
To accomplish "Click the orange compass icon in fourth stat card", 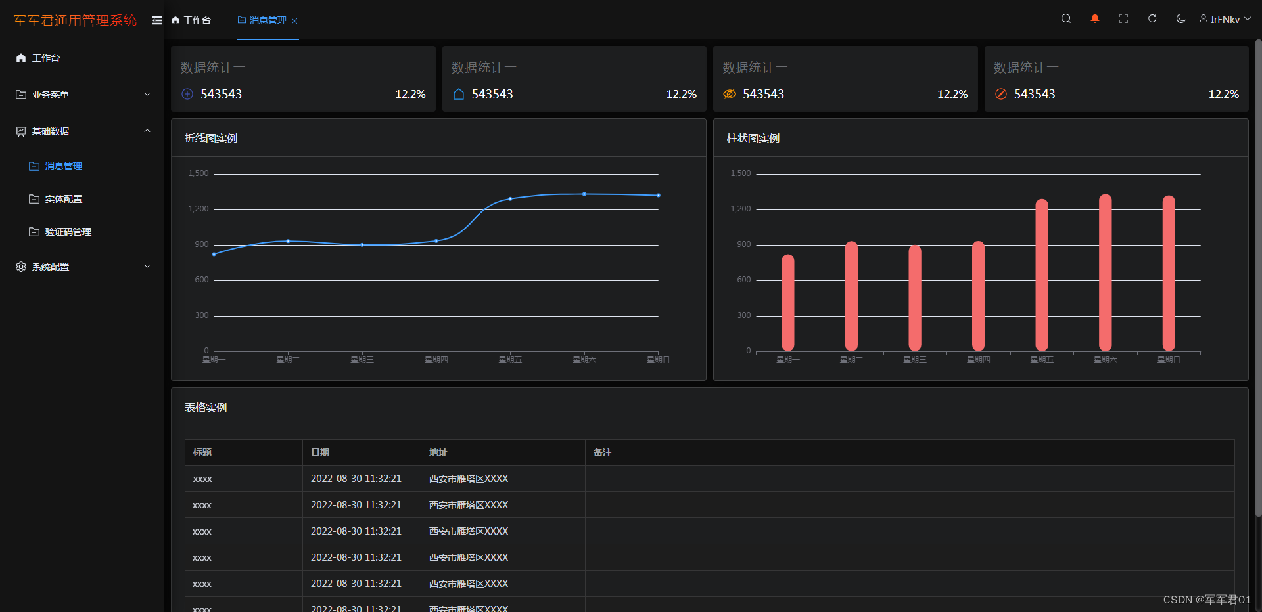I will pyautogui.click(x=1001, y=94).
